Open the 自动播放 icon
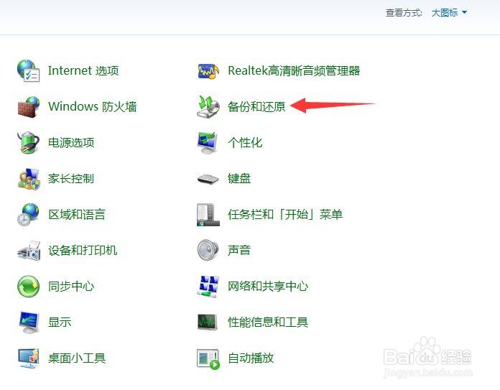 point(208,358)
